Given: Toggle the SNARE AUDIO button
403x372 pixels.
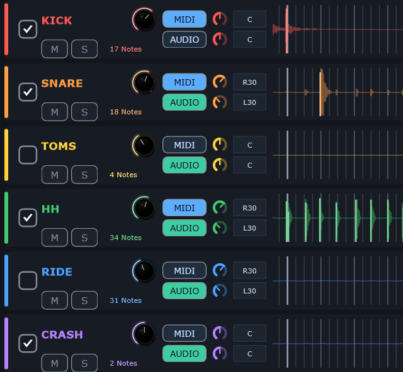Looking at the screenshot, I should point(184,102).
